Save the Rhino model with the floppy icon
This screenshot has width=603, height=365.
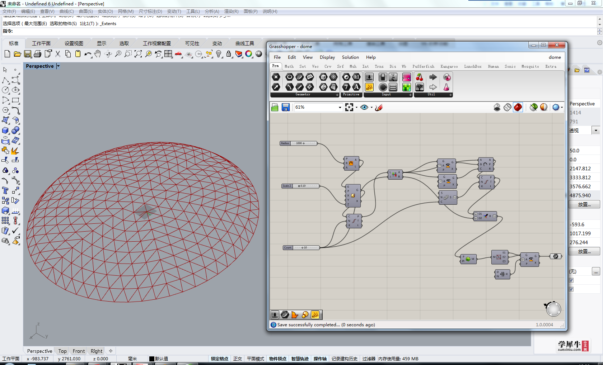pyautogui.click(x=28, y=54)
